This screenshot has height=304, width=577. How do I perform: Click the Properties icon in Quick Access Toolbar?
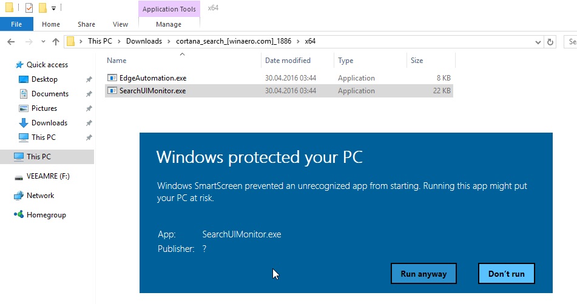pyautogui.click(x=29, y=8)
